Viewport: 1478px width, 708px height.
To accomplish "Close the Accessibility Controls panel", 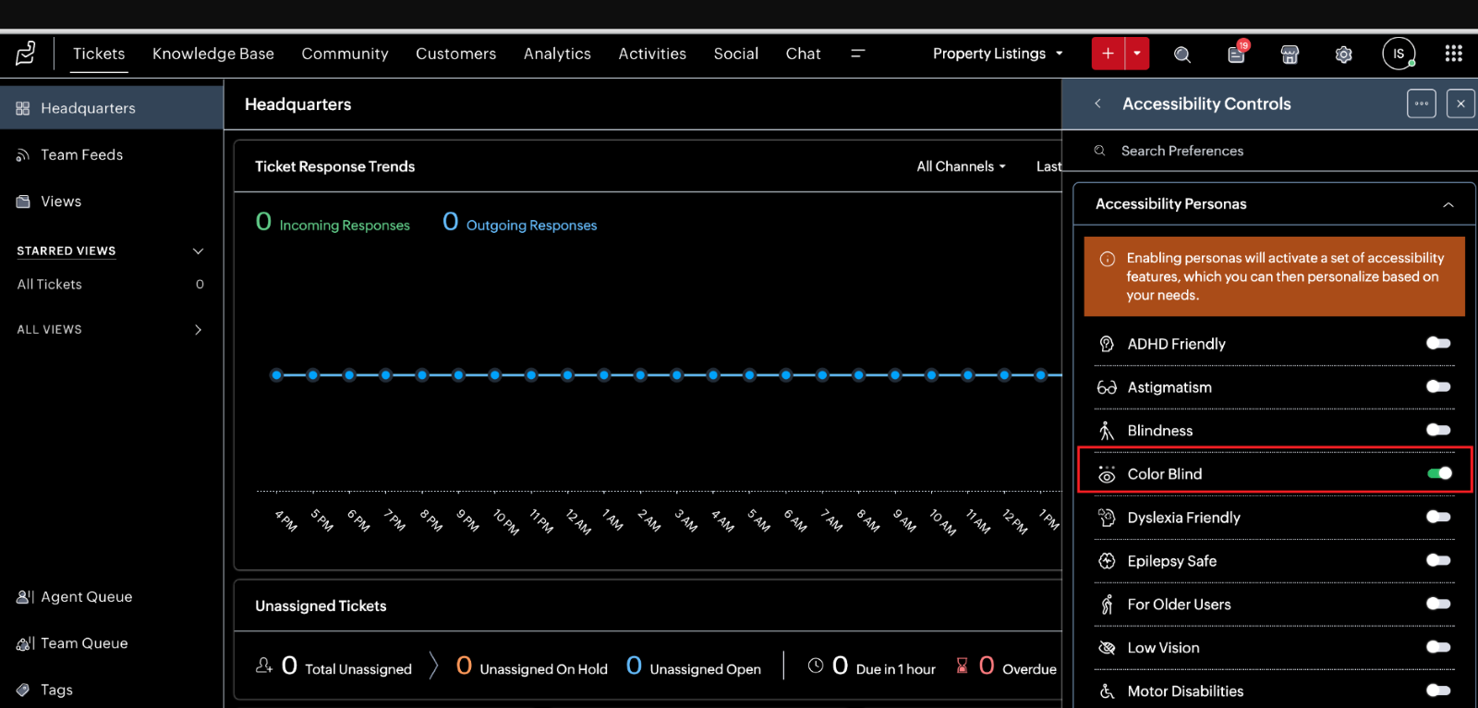I will (x=1460, y=104).
